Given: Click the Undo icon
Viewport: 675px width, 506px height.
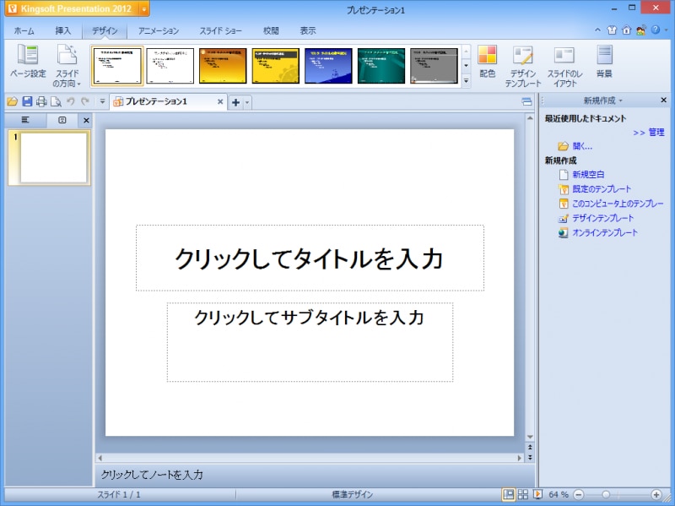Looking at the screenshot, I should click(70, 101).
